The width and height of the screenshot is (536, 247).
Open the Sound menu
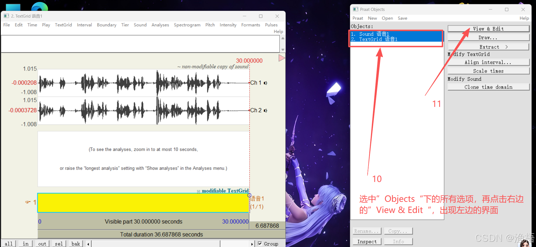[140, 25]
